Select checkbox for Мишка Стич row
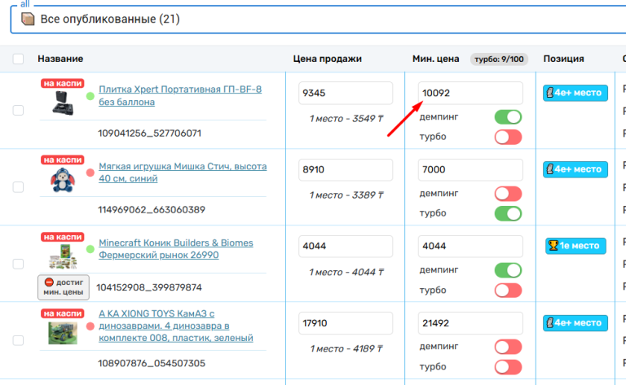 (x=18, y=187)
